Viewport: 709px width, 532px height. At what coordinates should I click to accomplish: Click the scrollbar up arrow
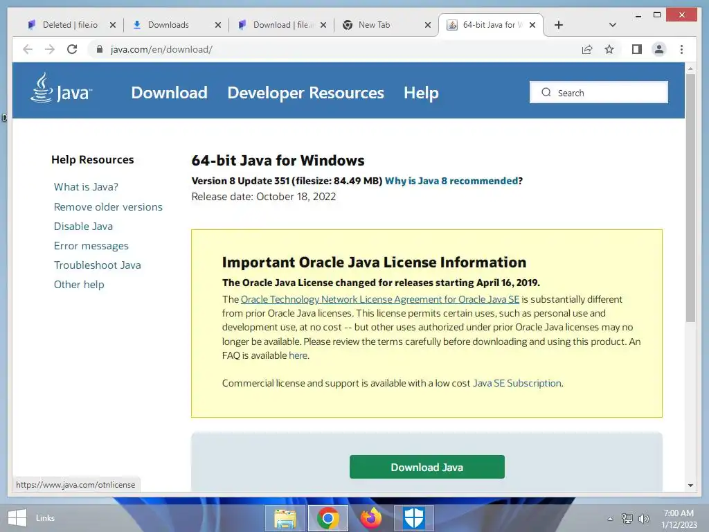(x=690, y=69)
